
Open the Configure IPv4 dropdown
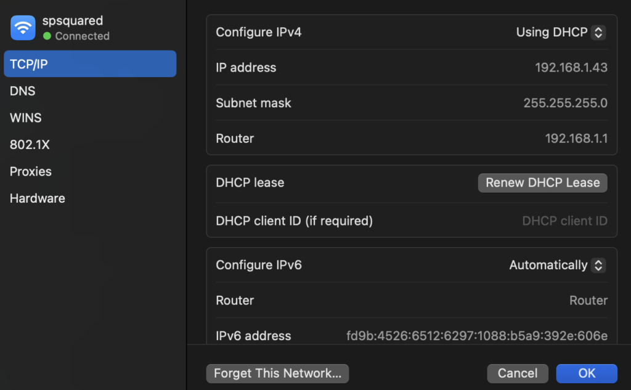(x=598, y=33)
